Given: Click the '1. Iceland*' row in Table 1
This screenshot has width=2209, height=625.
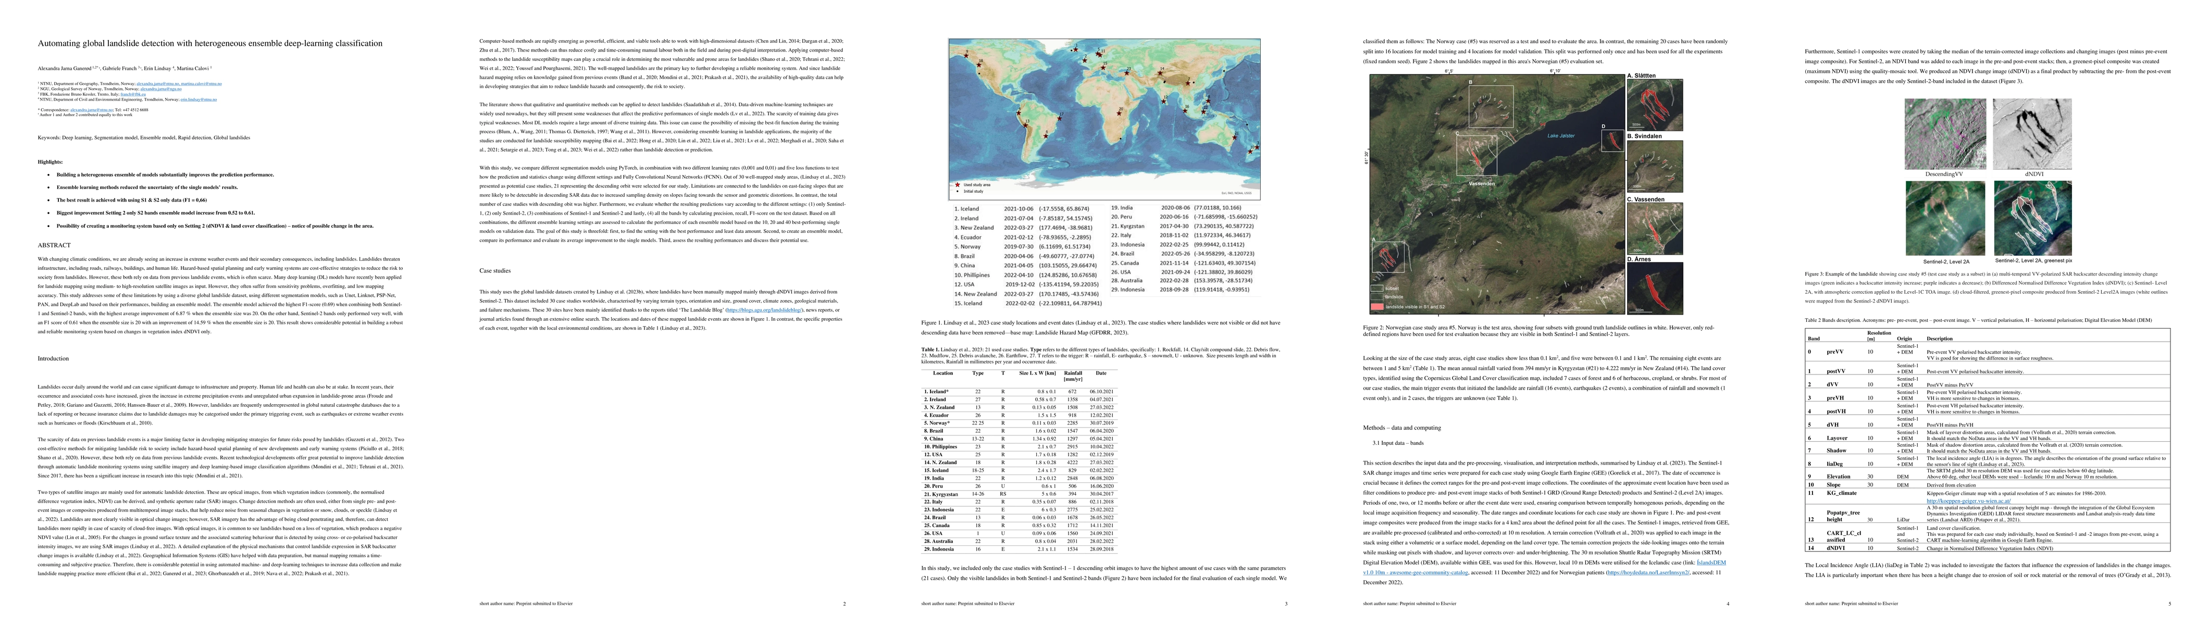Looking at the screenshot, I should 1020,392.
